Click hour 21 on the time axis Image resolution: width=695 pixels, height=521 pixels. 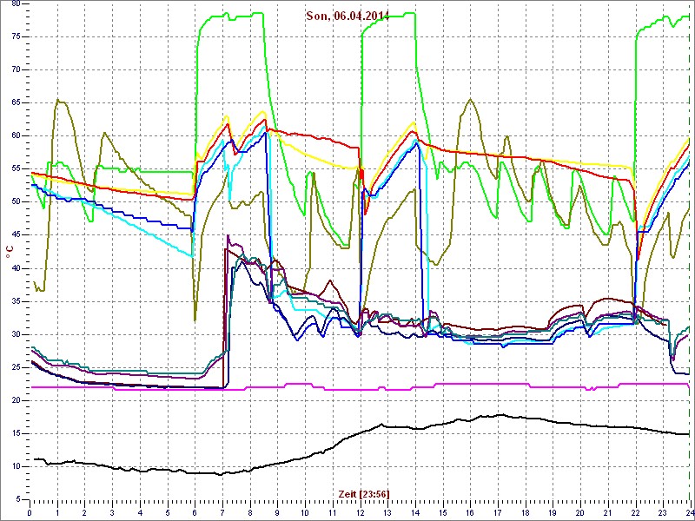click(x=607, y=511)
